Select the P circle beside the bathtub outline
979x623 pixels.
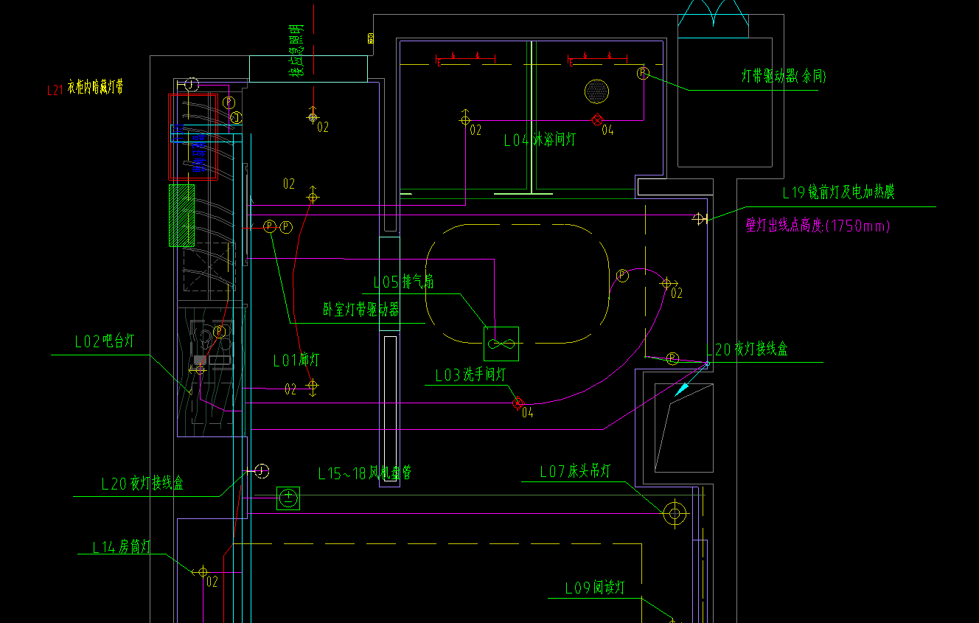[622, 276]
